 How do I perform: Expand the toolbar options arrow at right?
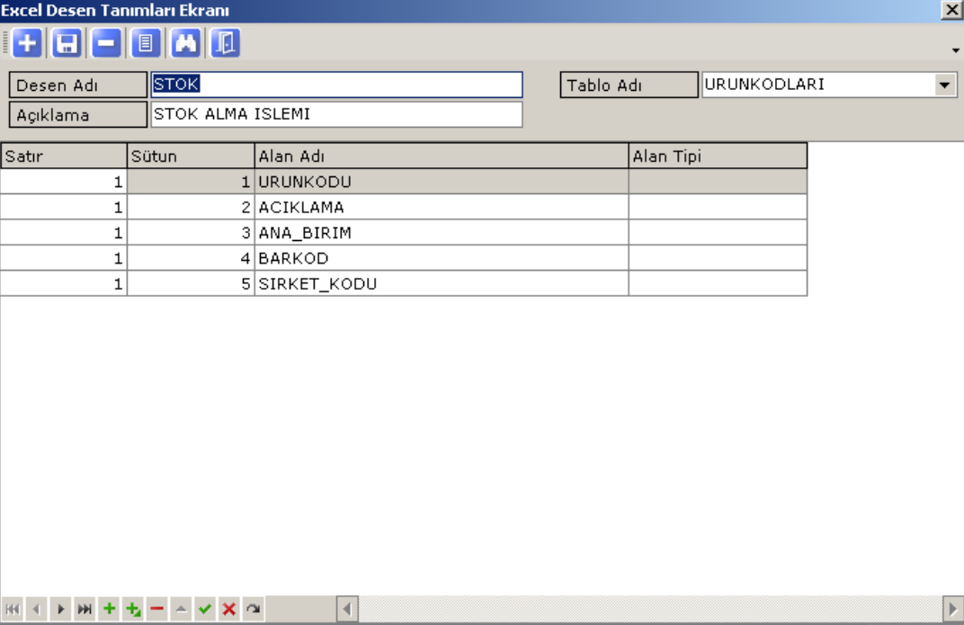pos(955,50)
